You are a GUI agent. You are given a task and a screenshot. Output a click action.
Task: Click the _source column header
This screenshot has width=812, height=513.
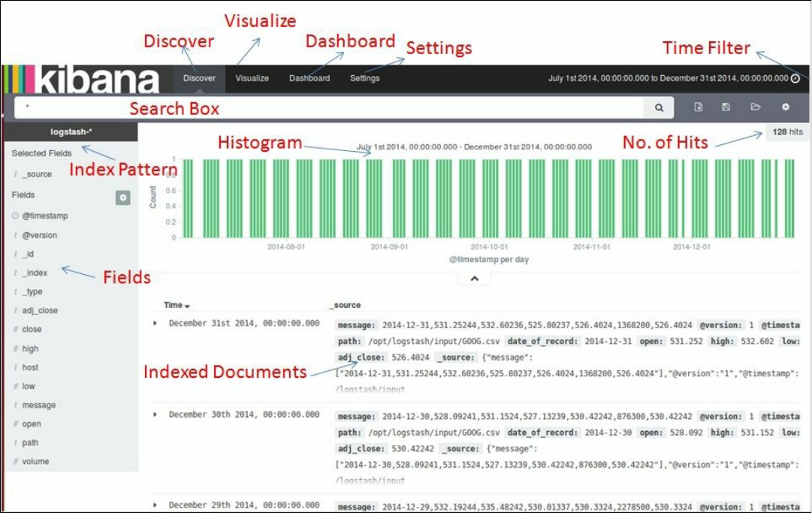pyautogui.click(x=345, y=306)
